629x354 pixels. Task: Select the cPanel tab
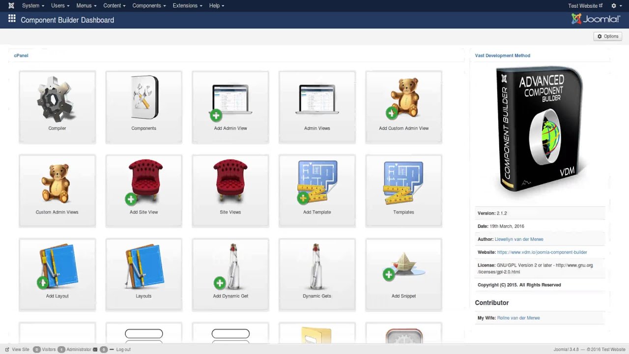21,56
